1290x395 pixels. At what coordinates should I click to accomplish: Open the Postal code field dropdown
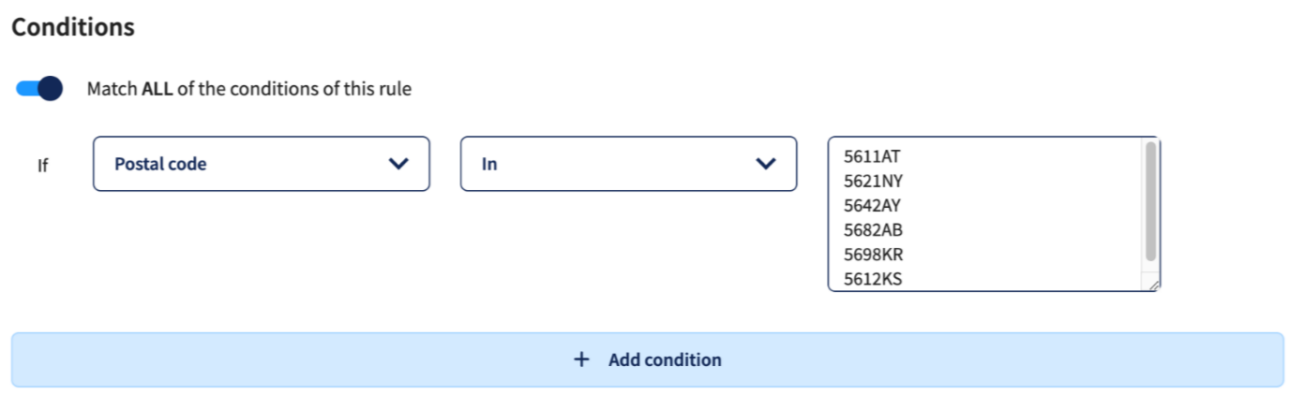point(262,164)
